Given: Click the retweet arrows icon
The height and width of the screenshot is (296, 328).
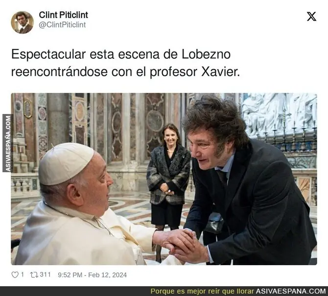Looking at the screenshot, I should [x=34, y=275].
